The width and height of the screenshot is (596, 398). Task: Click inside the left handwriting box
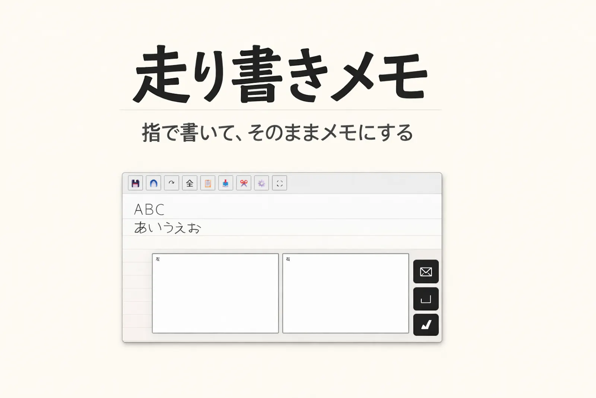tap(215, 293)
